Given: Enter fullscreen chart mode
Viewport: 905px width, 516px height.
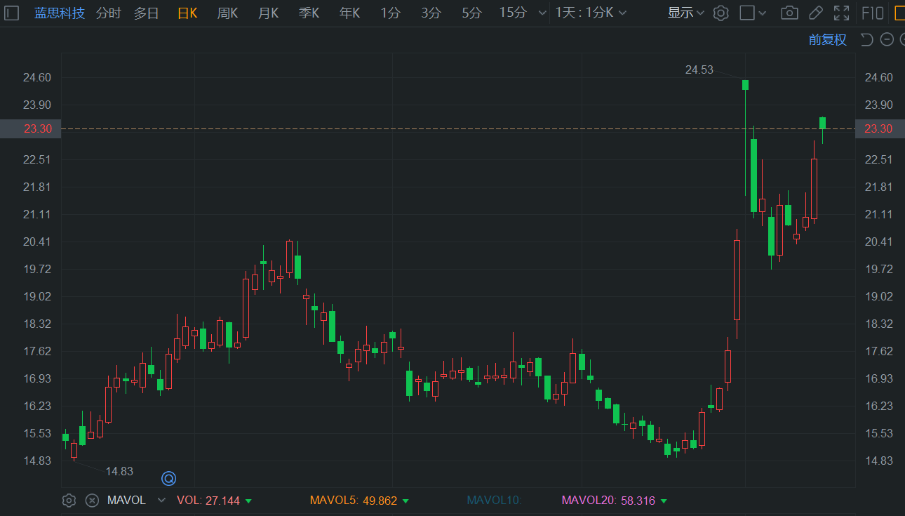Looking at the screenshot, I should (x=841, y=13).
